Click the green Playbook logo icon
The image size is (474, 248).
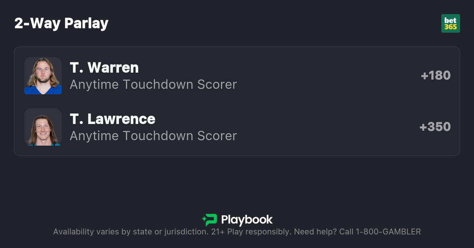point(211,220)
